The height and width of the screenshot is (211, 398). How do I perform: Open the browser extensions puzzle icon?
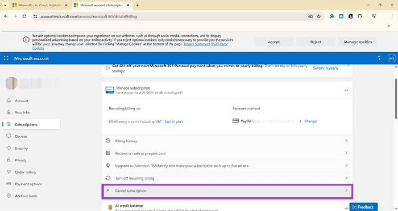point(360,16)
